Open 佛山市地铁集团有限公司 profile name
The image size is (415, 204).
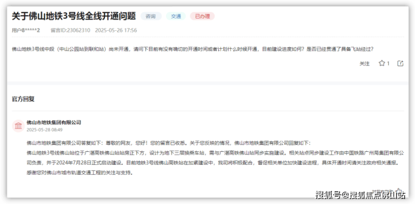[54, 123]
